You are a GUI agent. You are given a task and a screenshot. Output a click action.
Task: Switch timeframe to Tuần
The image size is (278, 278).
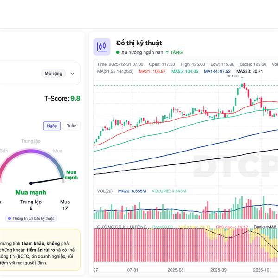[71, 126]
